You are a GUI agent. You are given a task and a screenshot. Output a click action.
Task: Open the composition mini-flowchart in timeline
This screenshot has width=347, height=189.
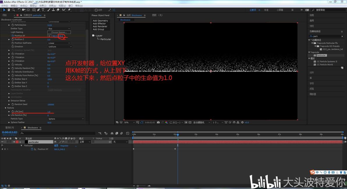point(100,133)
